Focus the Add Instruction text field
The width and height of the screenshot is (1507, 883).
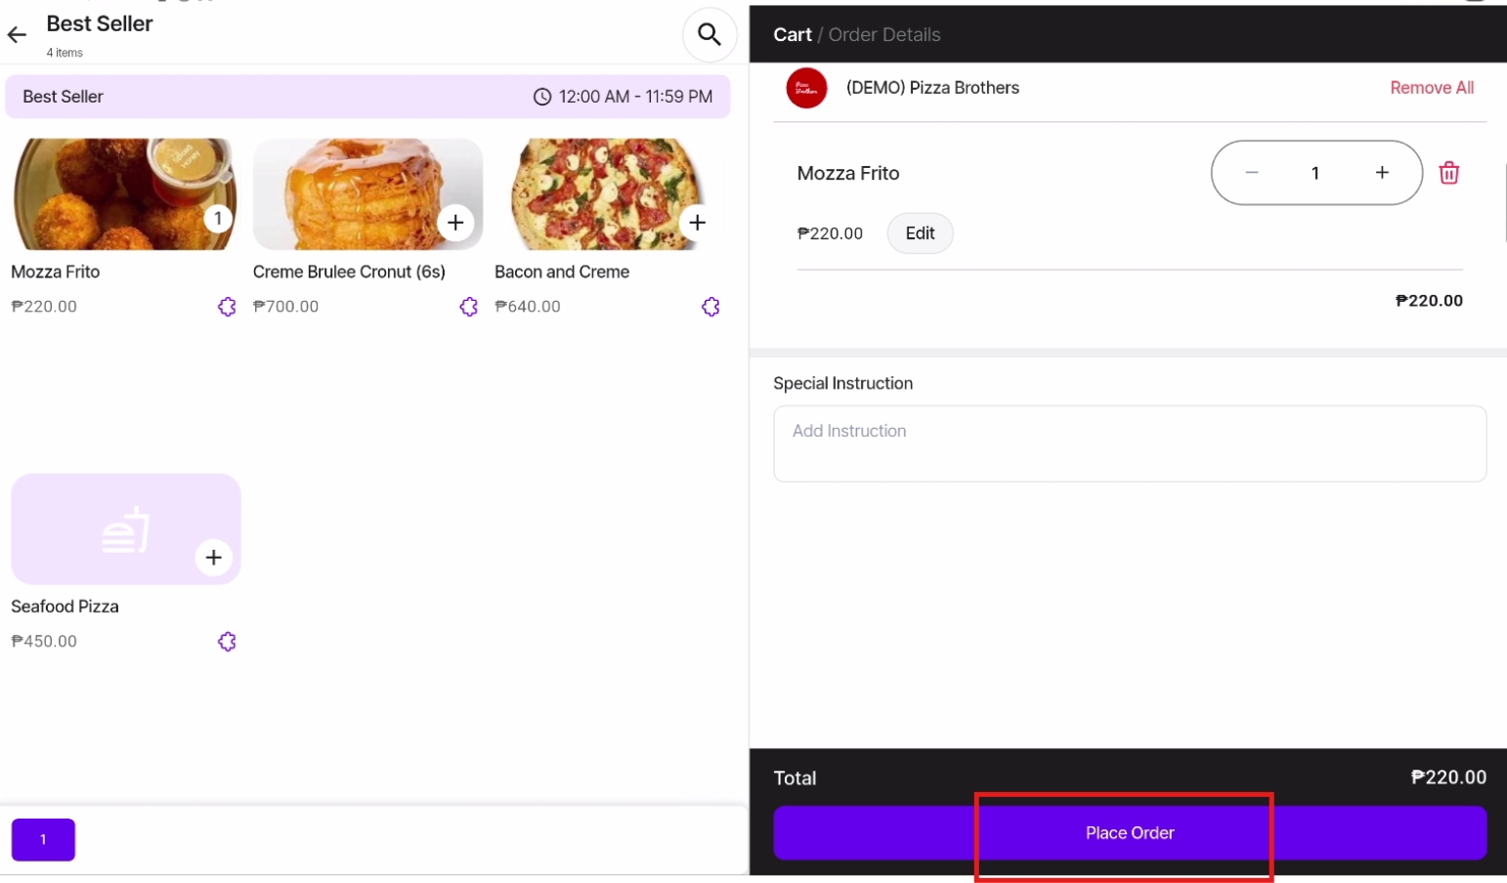coord(1129,443)
